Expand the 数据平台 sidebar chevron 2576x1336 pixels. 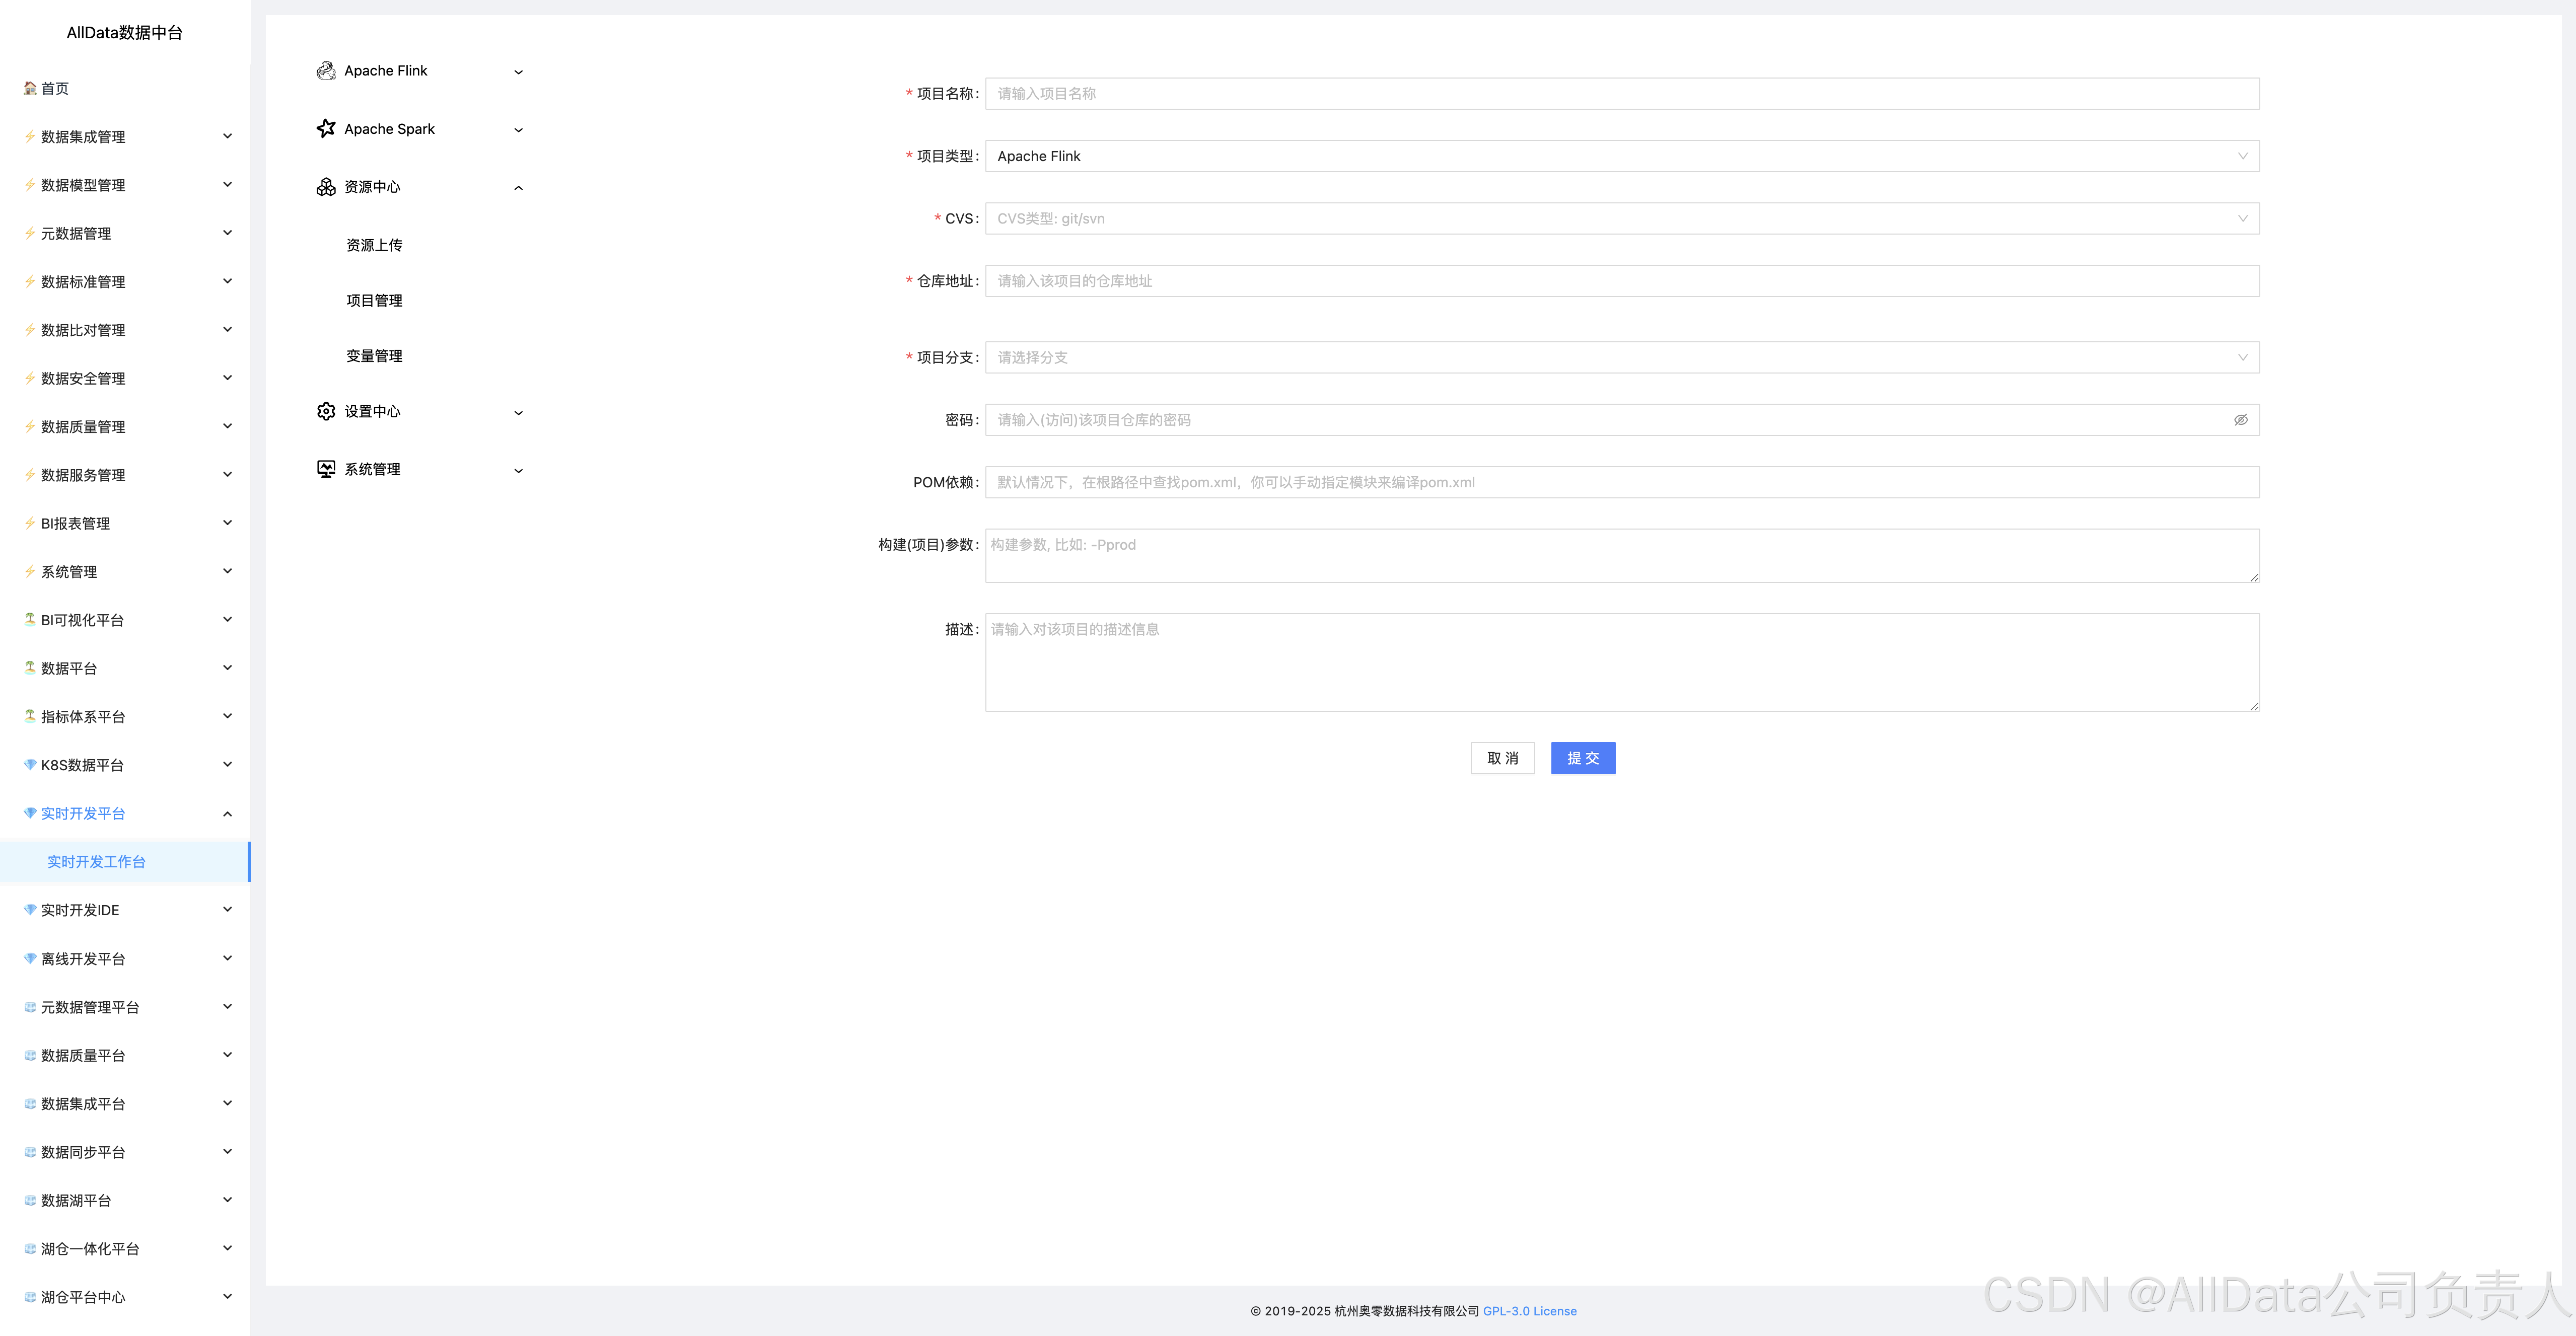[227, 668]
